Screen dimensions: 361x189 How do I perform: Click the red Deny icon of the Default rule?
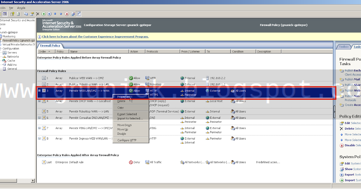tap(131, 162)
